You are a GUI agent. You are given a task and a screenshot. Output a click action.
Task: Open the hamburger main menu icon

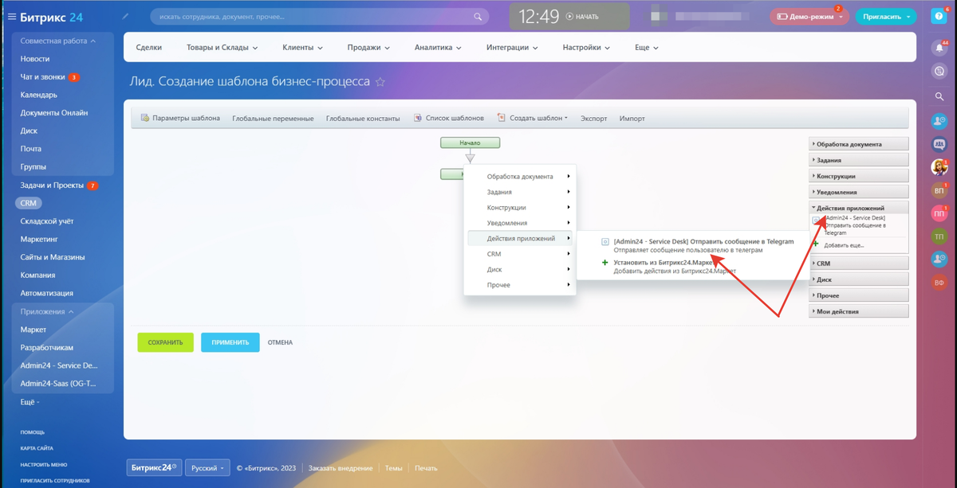(12, 16)
